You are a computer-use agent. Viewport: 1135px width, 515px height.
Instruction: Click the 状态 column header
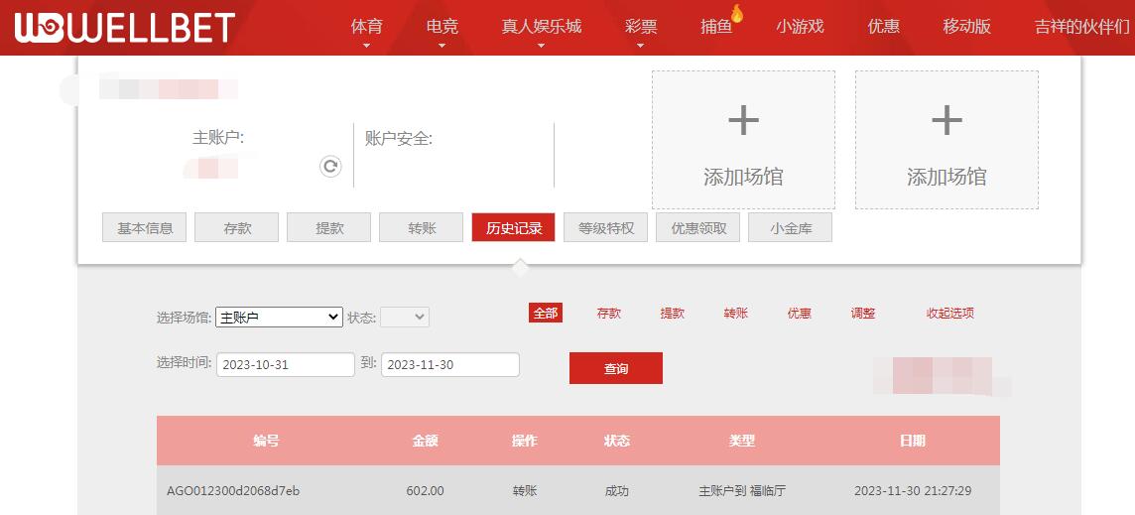[x=617, y=441]
